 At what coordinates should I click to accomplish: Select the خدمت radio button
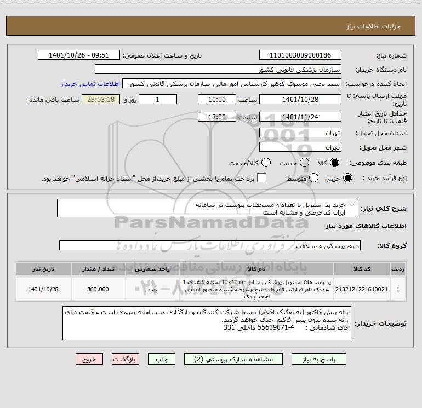[304, 163]
